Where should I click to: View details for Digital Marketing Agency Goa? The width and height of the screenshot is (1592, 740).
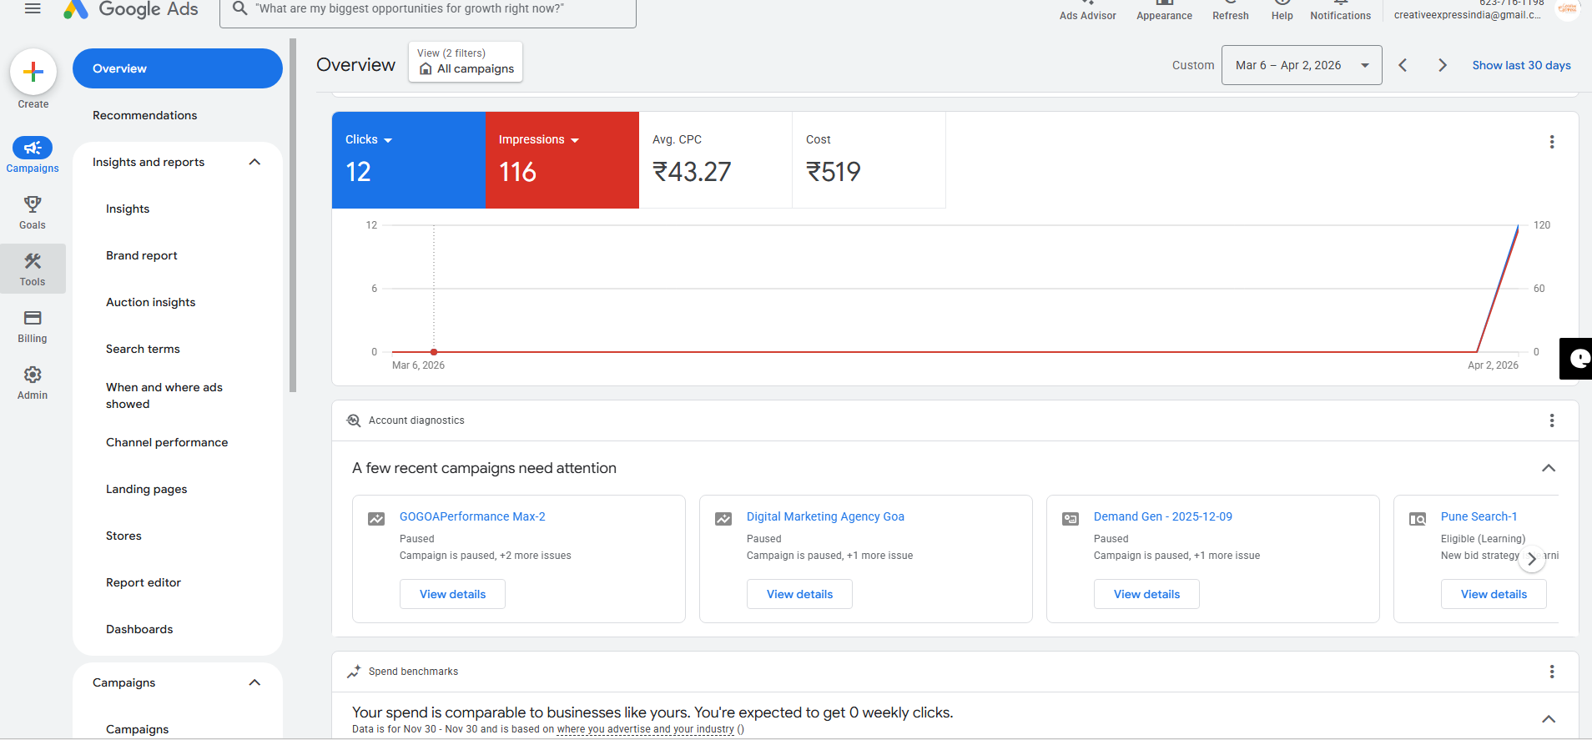(x=799, y=594)
